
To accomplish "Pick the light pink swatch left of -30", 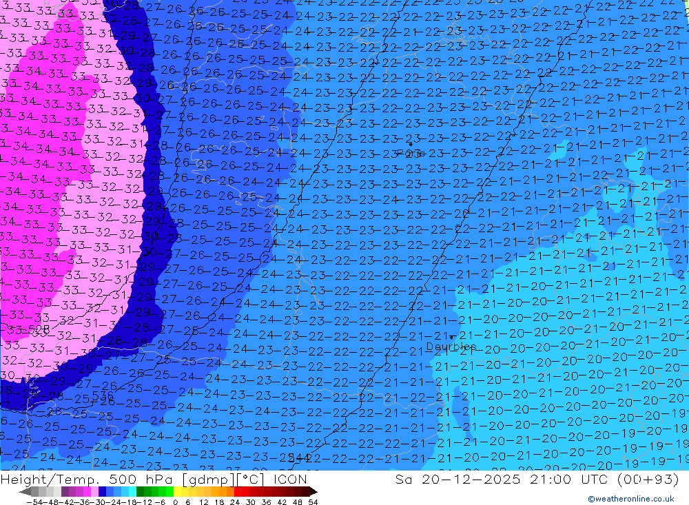I will point(94,492).
